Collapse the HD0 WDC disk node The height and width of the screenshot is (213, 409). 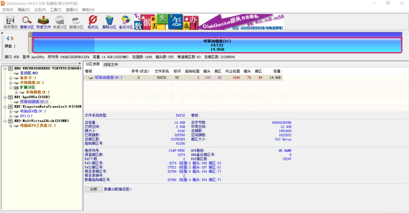click(x=5, y=69)
